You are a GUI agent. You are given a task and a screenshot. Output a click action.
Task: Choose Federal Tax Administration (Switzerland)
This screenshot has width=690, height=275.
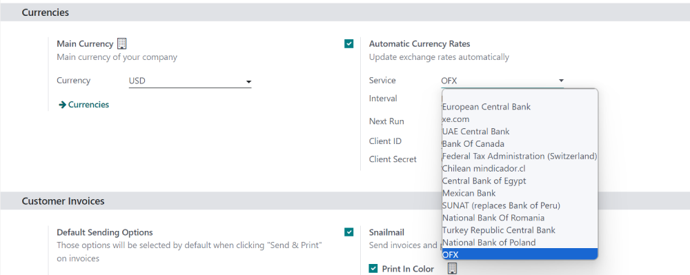[520, 156]
